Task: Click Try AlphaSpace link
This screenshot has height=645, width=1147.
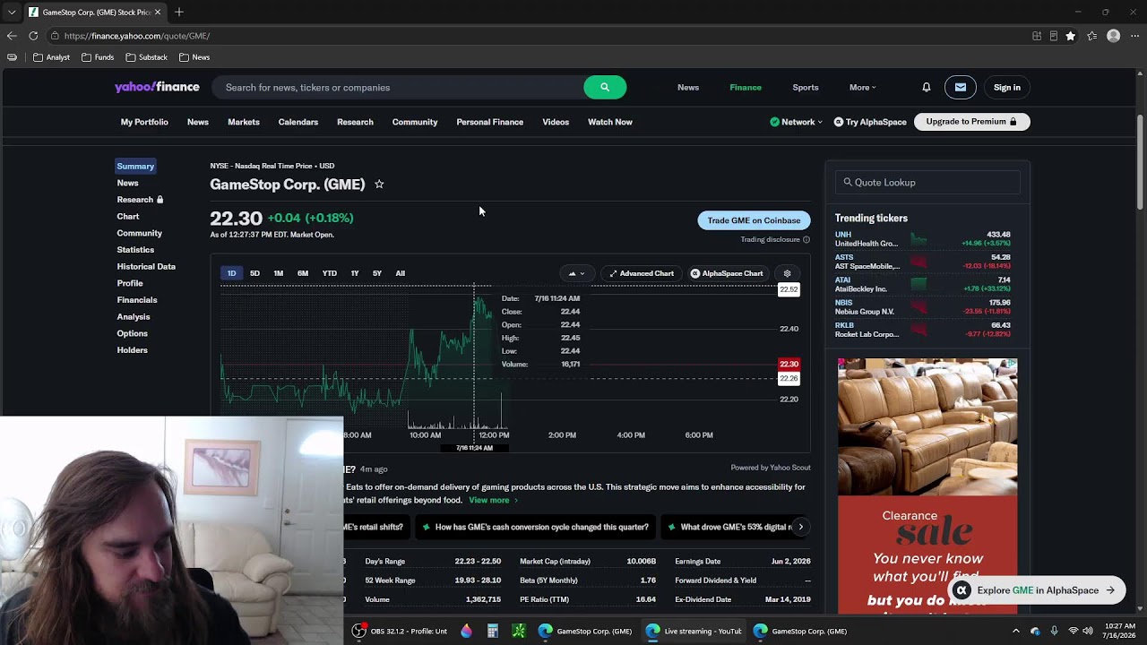Action: [x=870, y=122]
